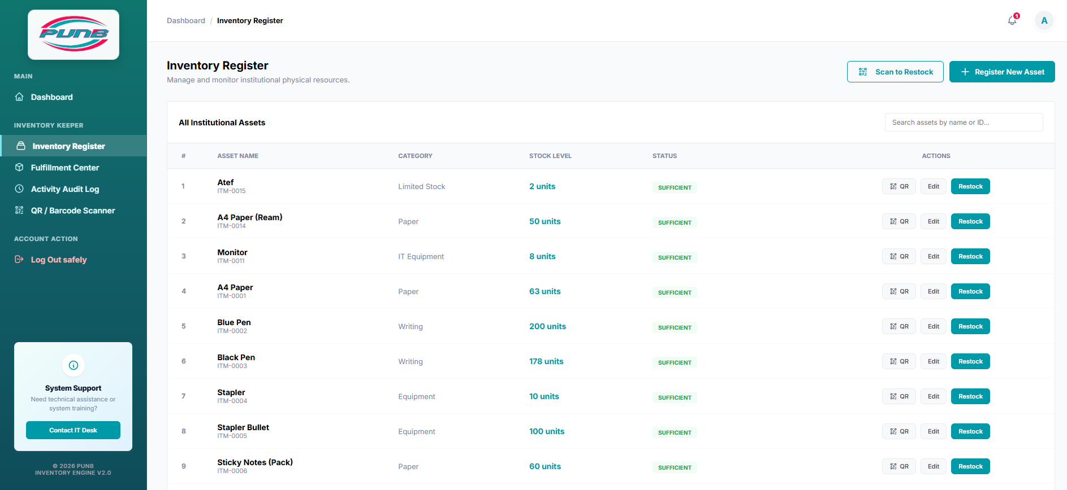Screen dimensions: 1067x490
Task: Contact the IT Desk
Action: (74, 430)
